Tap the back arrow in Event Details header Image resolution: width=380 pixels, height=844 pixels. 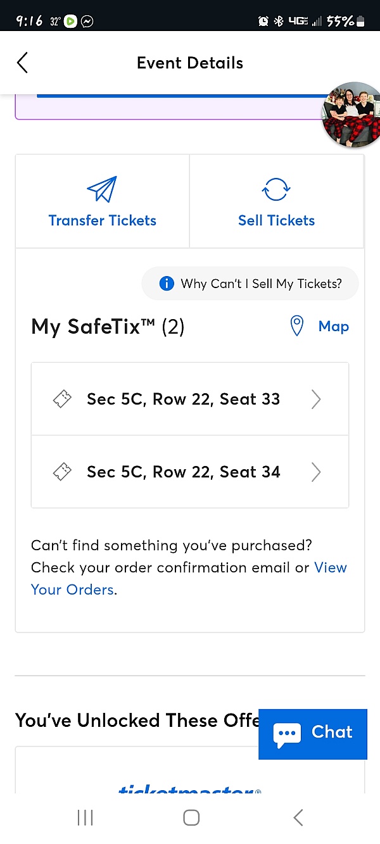click(23, 63)
